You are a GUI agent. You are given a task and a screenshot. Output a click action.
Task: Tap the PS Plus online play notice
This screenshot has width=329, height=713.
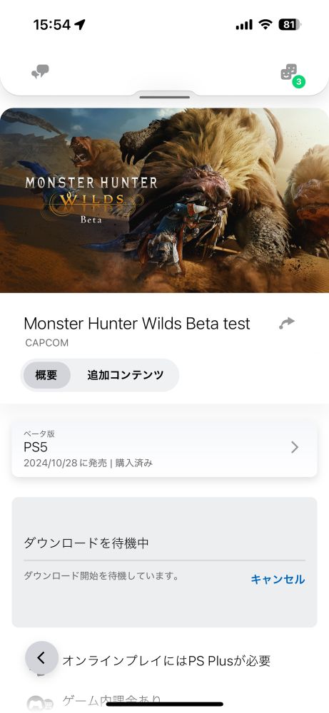click(x=166, y=660)
